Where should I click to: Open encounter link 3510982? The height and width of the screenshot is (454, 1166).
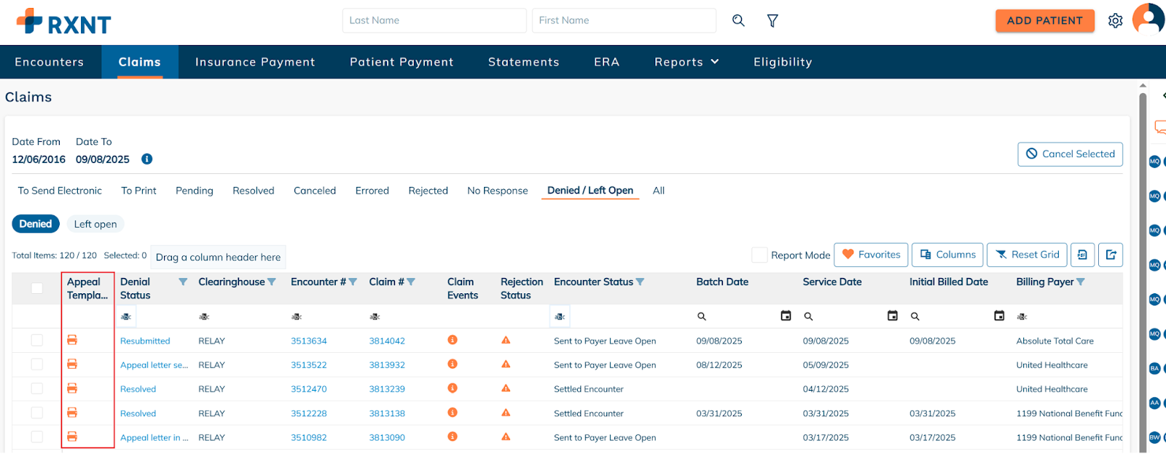[x=309, y=437]
